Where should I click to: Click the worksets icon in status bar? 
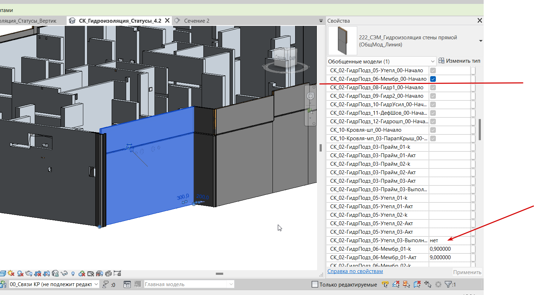[x=4, y=284]
